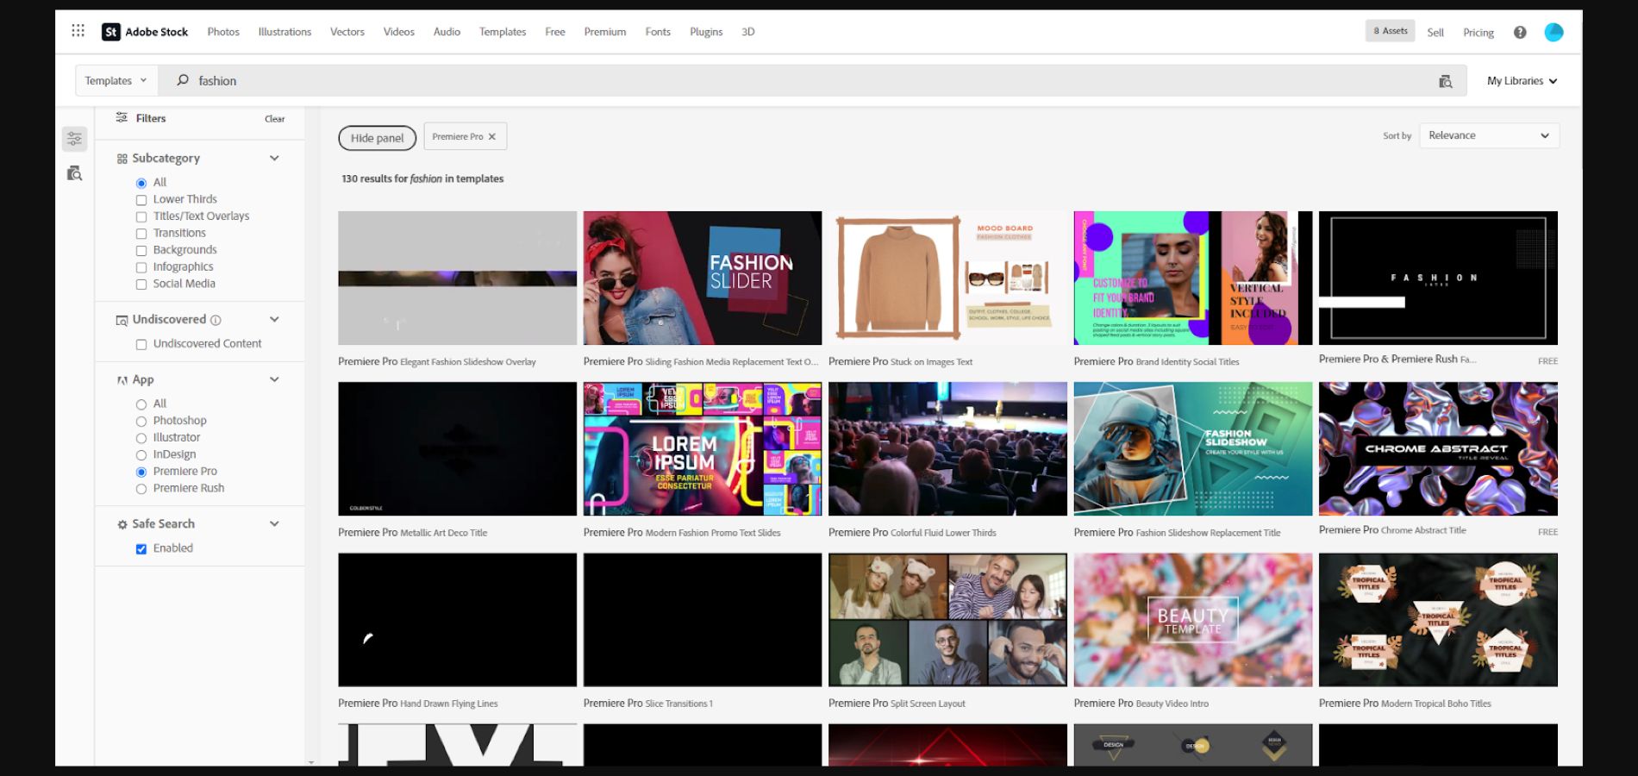The image size is (1638, 776).
Task: Click the Hide panel button
Action: [377, 138]
